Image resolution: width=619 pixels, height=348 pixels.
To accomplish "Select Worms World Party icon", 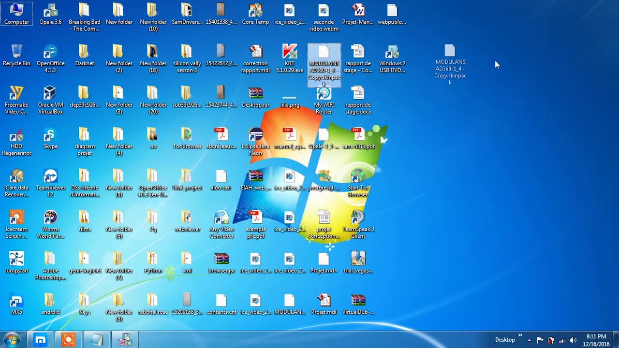I will point(50,225).
